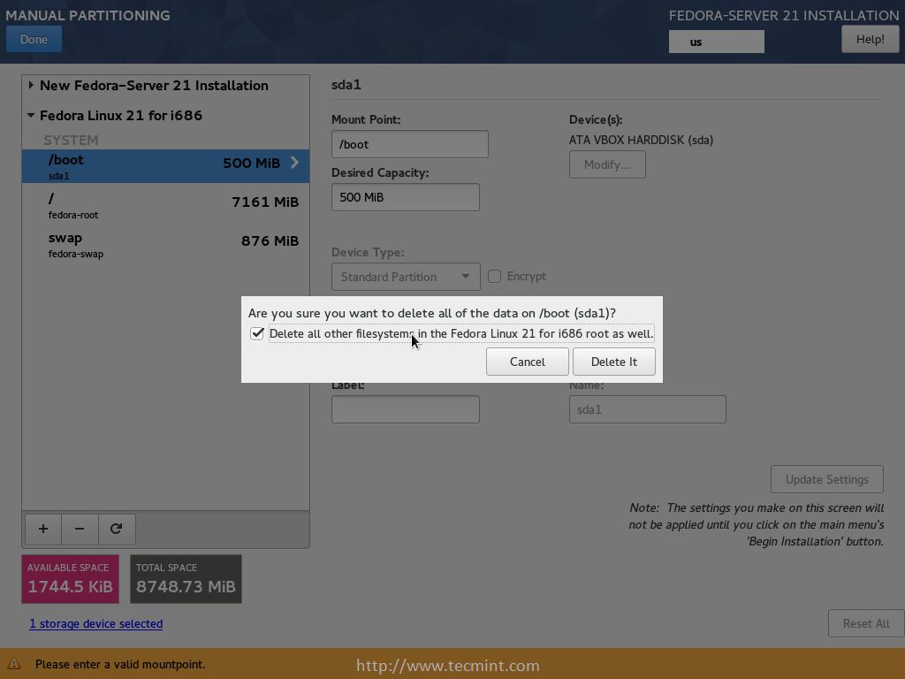Click the Done button

click(x=34, y=39)
